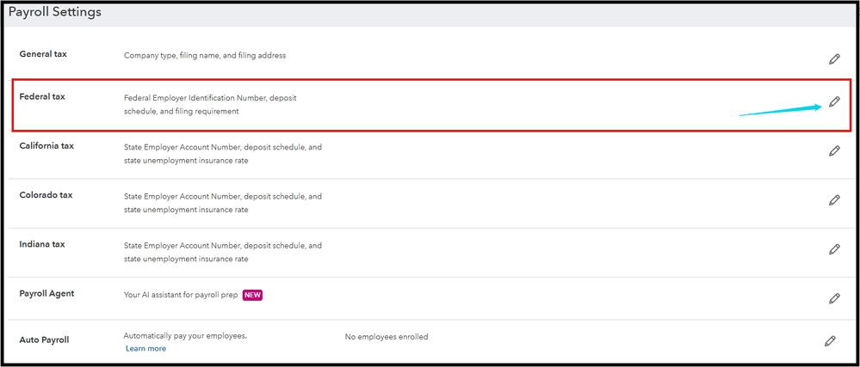Viewport: 860px width, 367px height.
Task: Choose the Indiana tax label
Action: pos(42,244)
